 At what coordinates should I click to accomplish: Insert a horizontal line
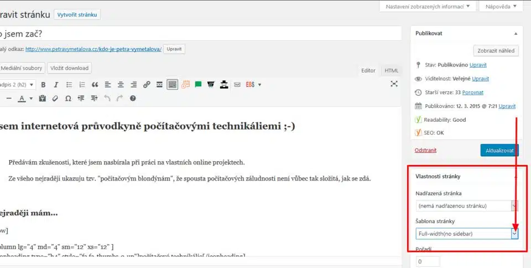pos(9,98)
